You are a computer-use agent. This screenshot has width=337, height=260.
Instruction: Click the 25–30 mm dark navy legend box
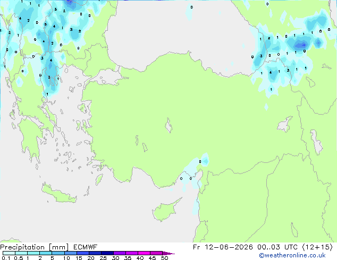coord(107,253)
